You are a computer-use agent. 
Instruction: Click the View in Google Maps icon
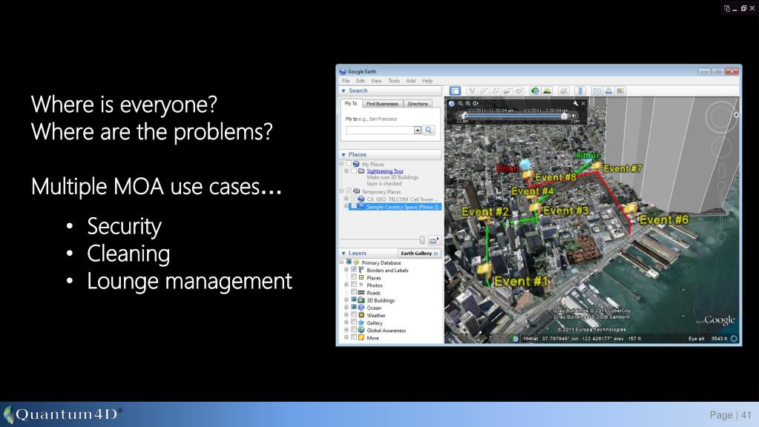click(x=620, y=91)
